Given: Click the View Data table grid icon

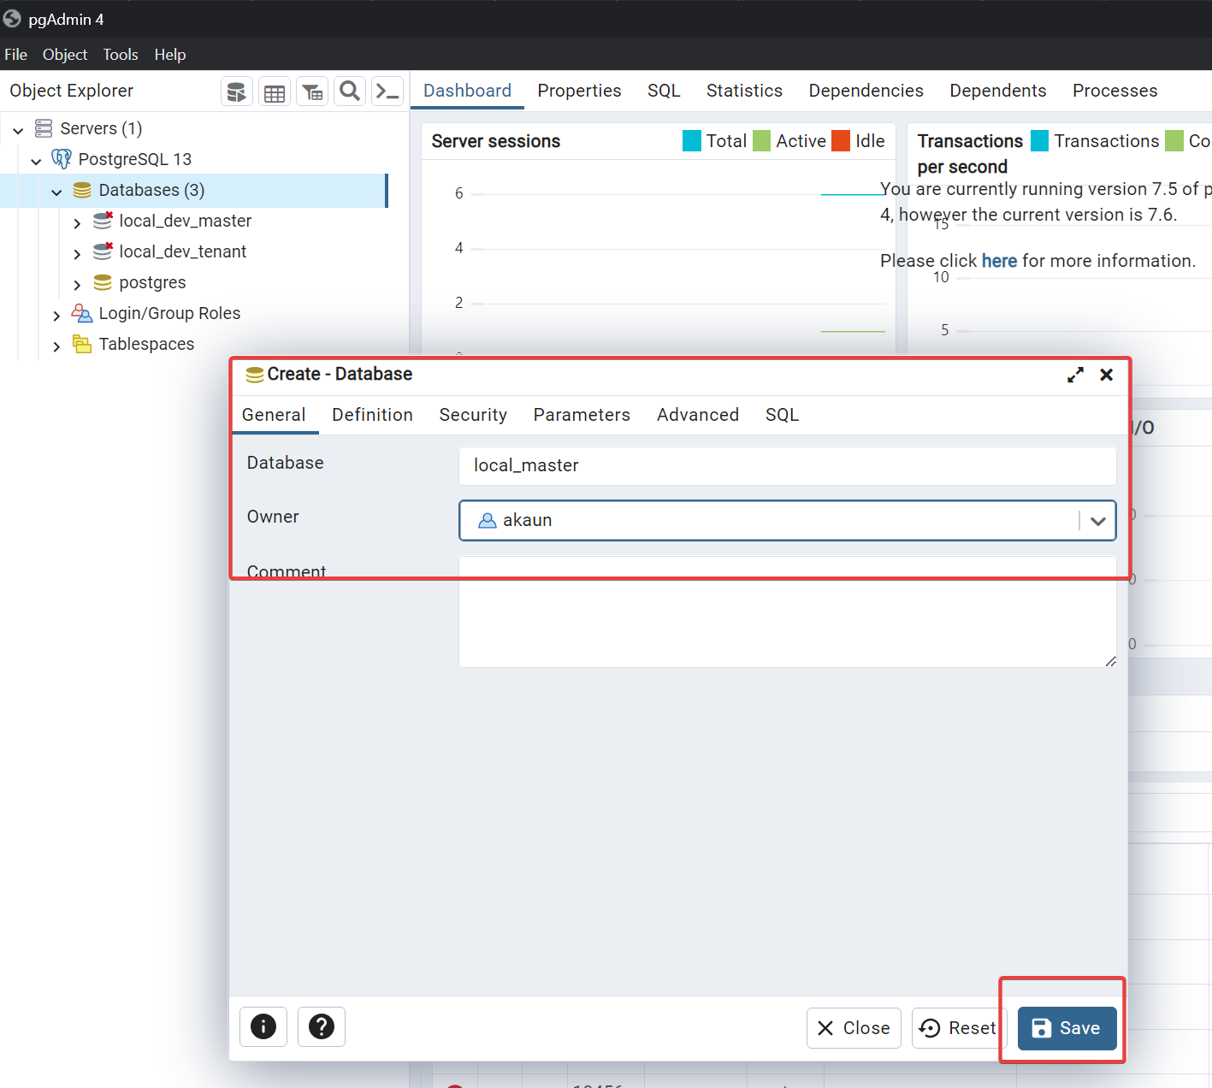Looking at the screenshot, I should (275, 92).
